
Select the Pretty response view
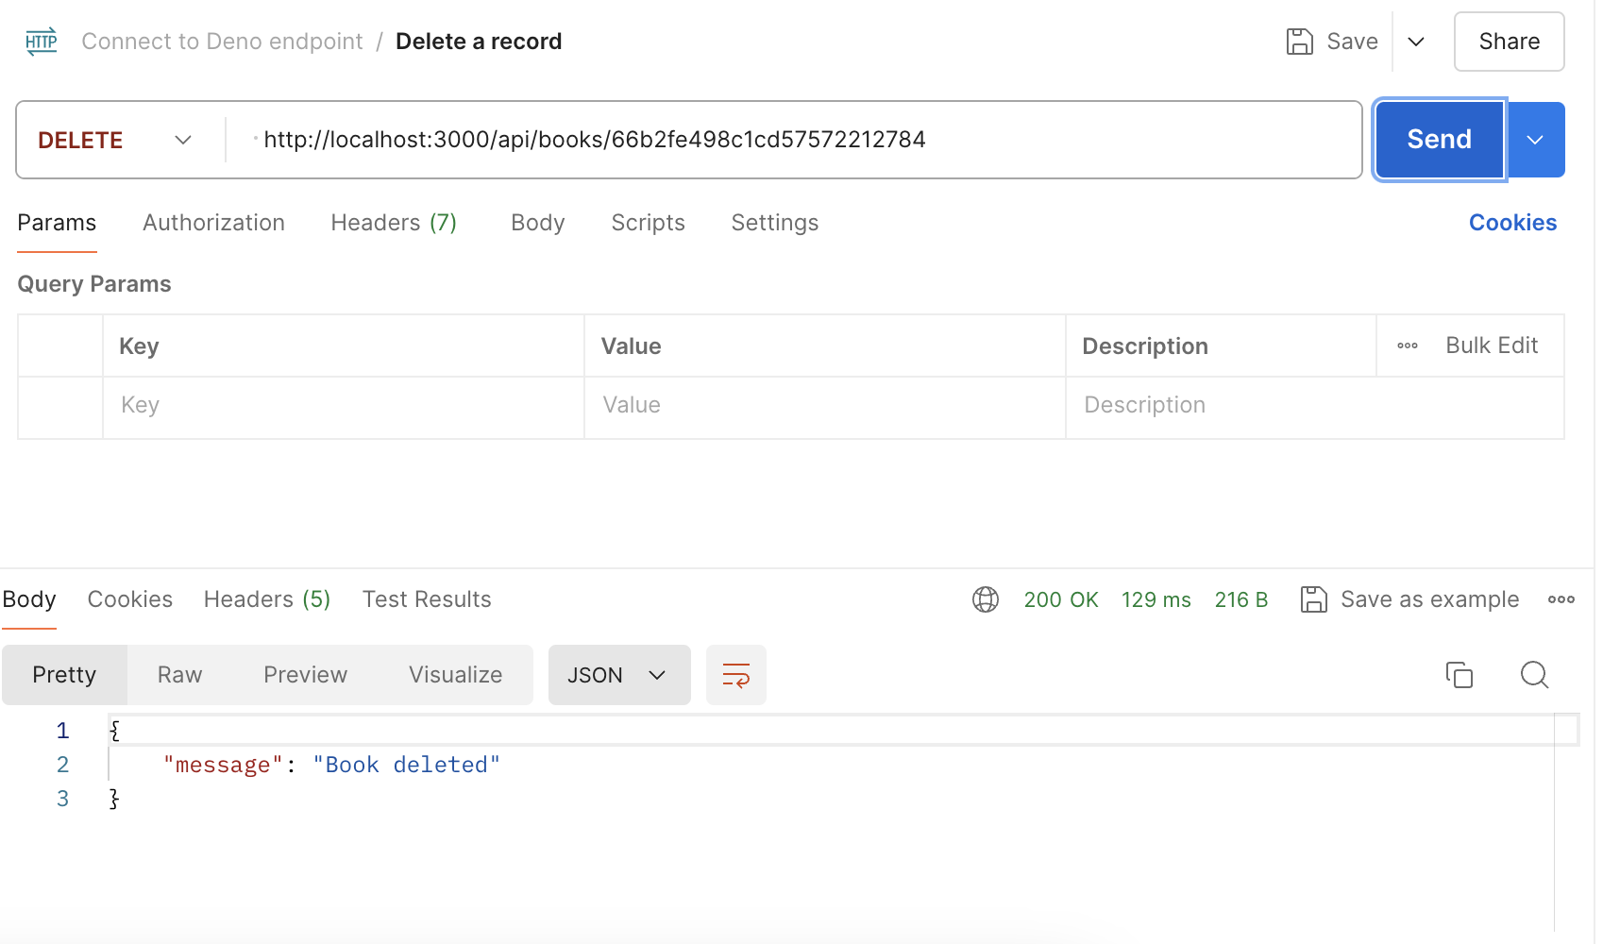[x=64, y=675]
